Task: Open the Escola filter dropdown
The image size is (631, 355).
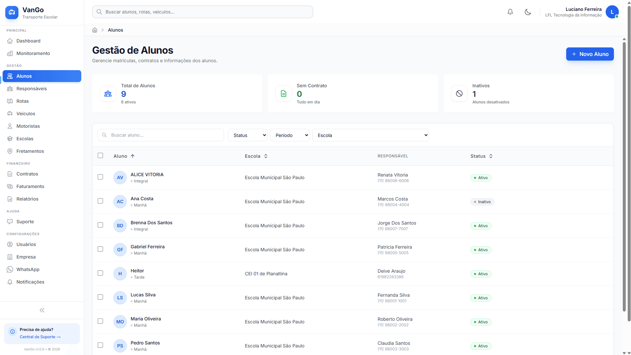Action: click(x=370, y=135)
